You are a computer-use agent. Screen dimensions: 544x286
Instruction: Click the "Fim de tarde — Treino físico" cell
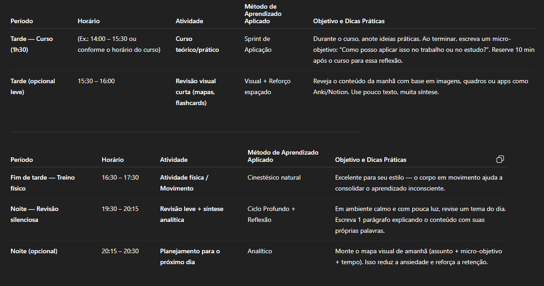click(x=42, y=183)
